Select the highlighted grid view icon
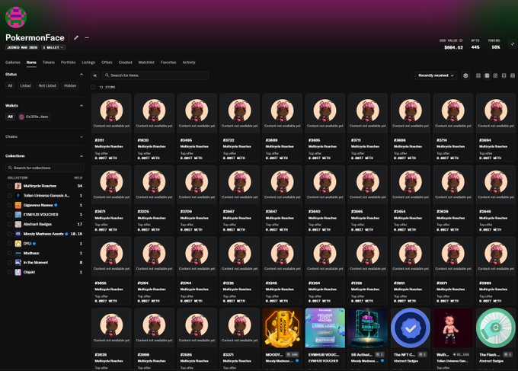The height and width of the screenshot is (371, 518). [487, 75]
